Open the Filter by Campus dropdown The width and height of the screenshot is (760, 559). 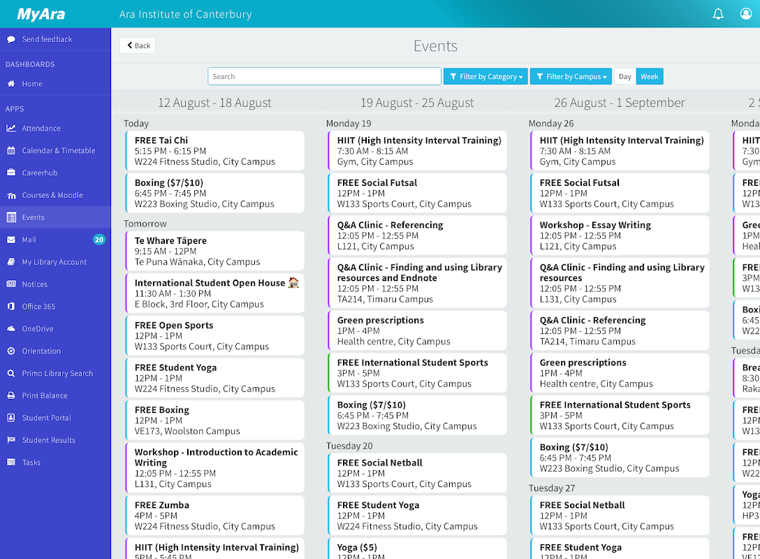click(571, 77)
